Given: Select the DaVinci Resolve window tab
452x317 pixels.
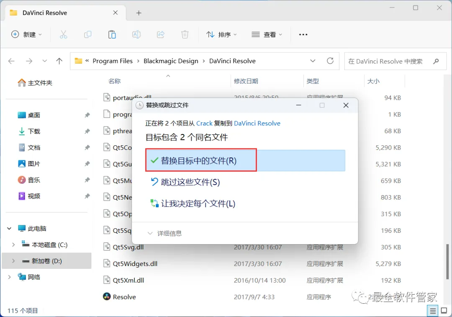Looking at the screenshot, I should tap(65, 13).
